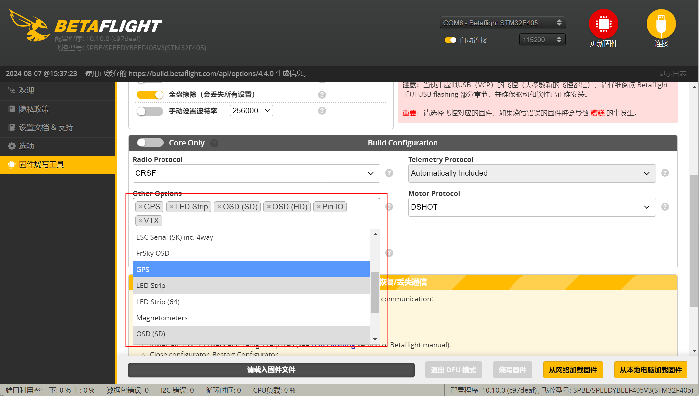Remove the GPS tag from Other Options
Image resolution: width=699 pixels, height=396 pixels.
[x=140, y=207]
